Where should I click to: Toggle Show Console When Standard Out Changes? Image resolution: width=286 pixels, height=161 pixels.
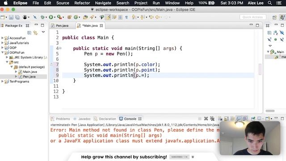pyautogui.click(x=239, y=119)
